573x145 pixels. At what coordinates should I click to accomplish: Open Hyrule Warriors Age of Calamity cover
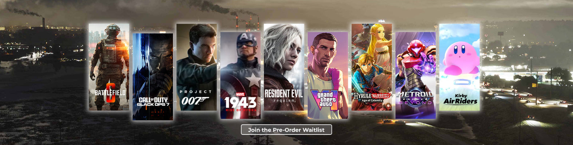(x=372, y=67)
